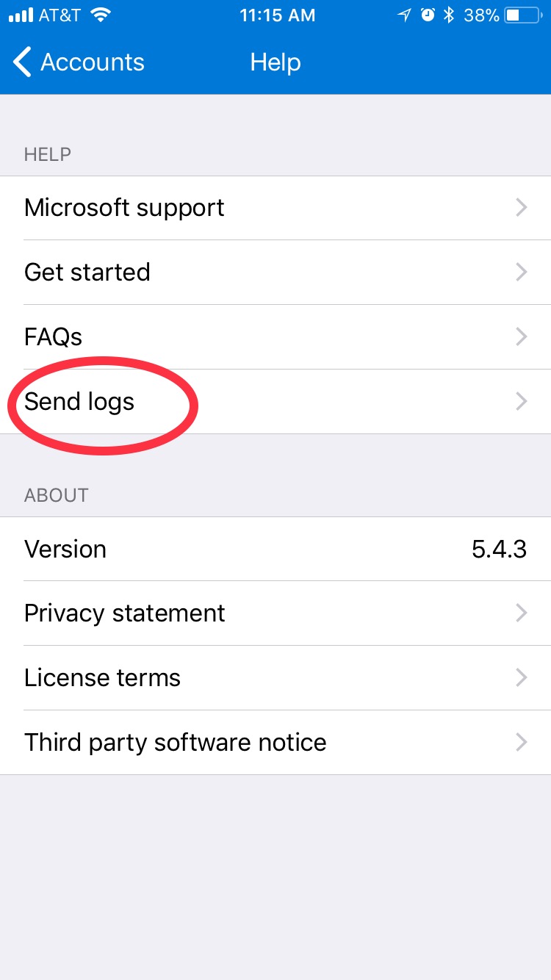551x980 pixels.
Task: Tap the chevron next to FAQs
Action: tap(522, 337)
